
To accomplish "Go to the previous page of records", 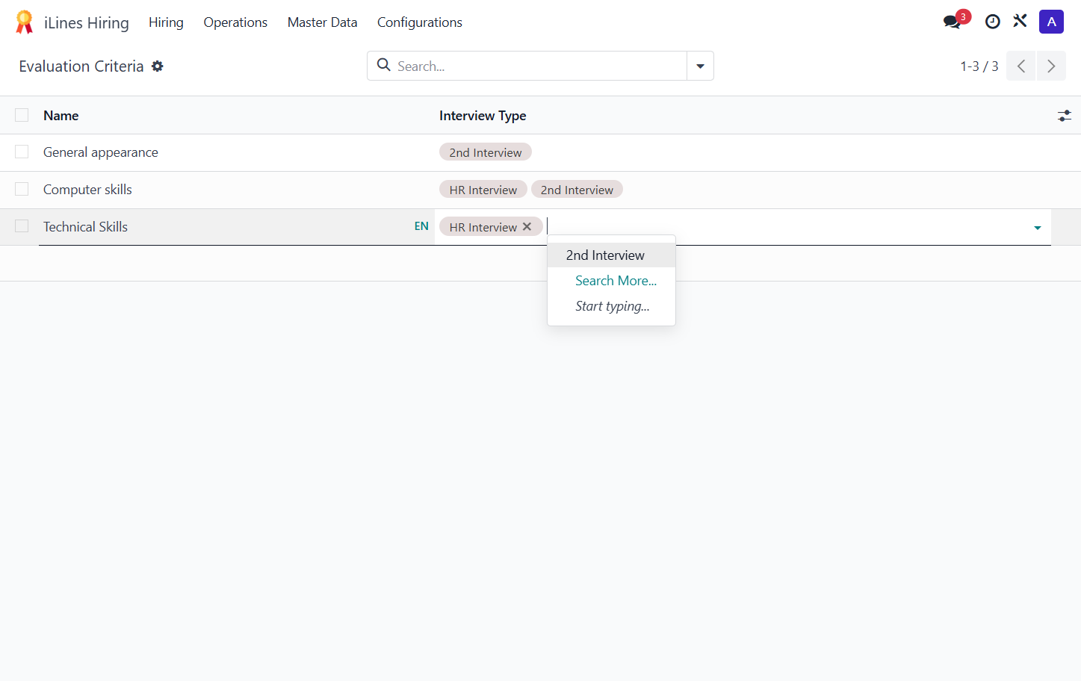I will (x=1020, y=66).
